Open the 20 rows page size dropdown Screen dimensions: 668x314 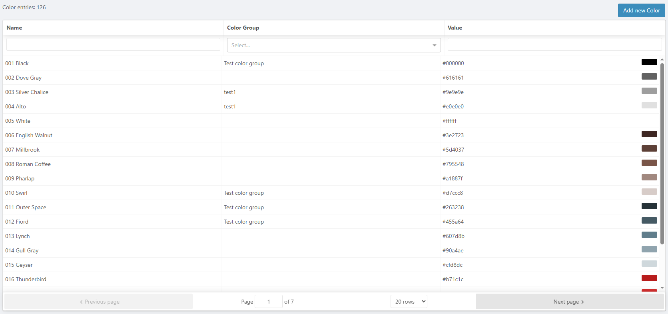point(409,302)
